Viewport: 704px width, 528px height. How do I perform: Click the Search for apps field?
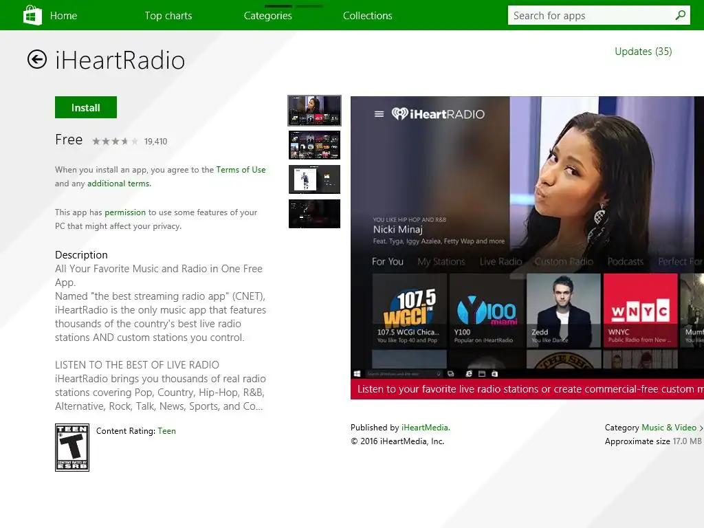click(599, 15)
